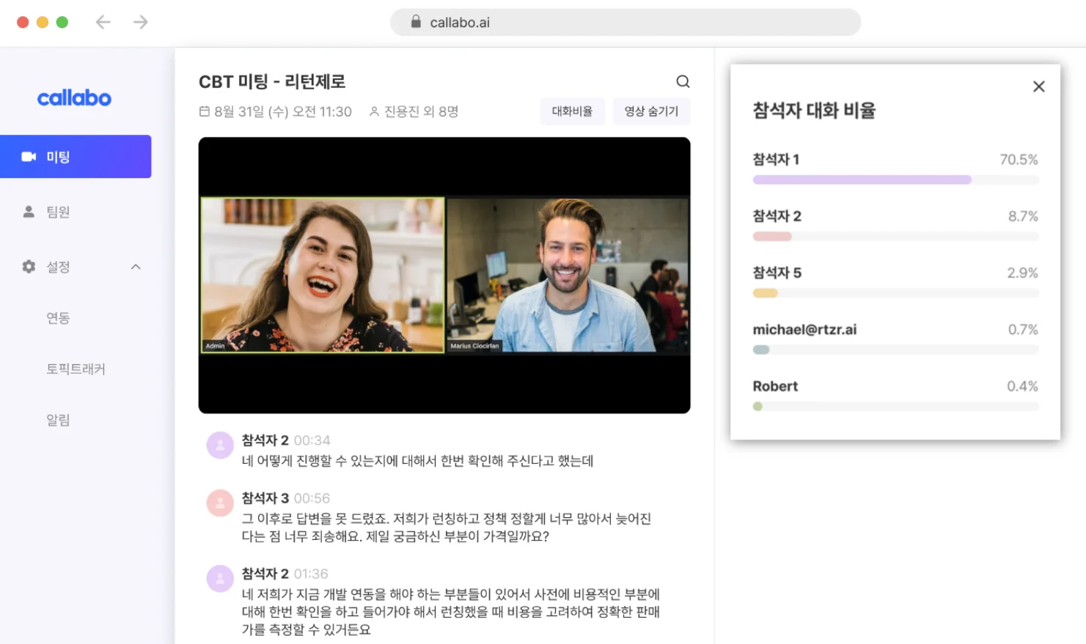Jump to the 01:36 transcript timestamp
The width and height of the screenshot is (1086, 644).
coord(311,574)
